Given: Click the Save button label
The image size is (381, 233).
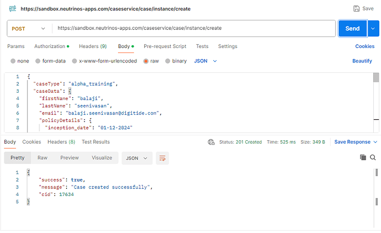Looking at the screenshot, I should click(x=368, y=8).
